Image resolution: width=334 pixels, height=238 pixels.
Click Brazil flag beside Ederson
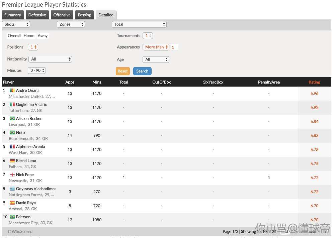[x=12, y=217]
